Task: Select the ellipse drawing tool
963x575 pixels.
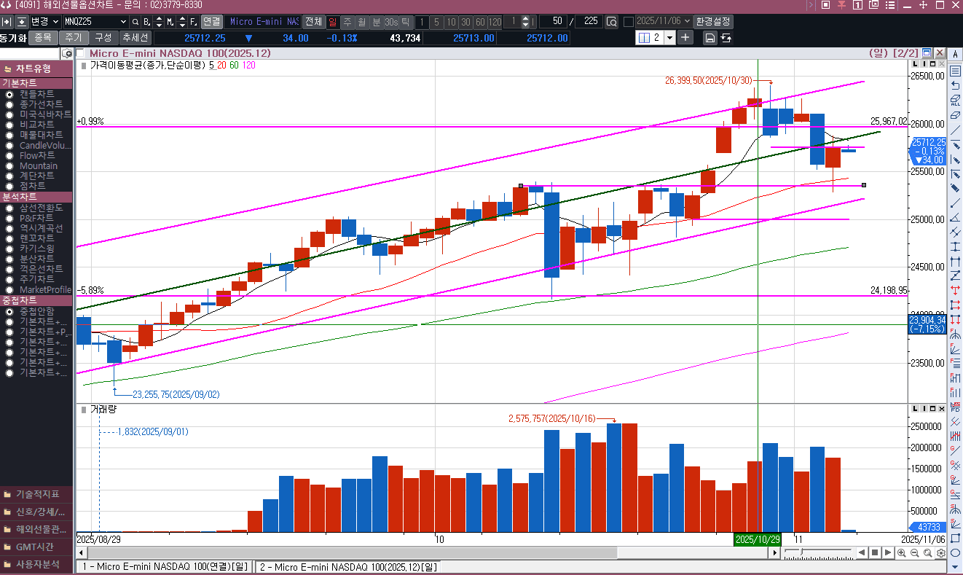Action: [955, 552]
